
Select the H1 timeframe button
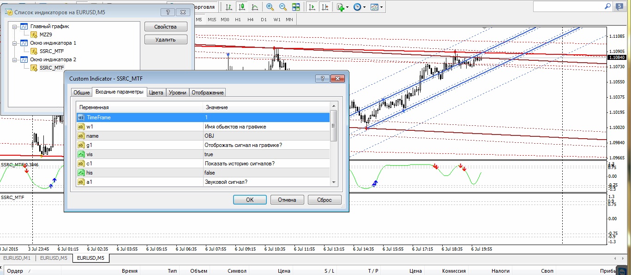click(238, 19)
